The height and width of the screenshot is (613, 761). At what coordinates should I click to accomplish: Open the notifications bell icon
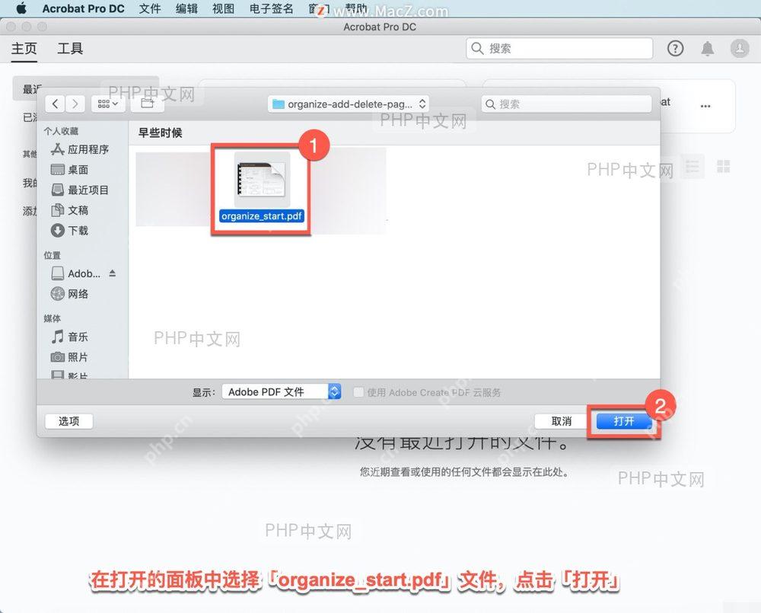pyautogui.click(x=708, y=49)
